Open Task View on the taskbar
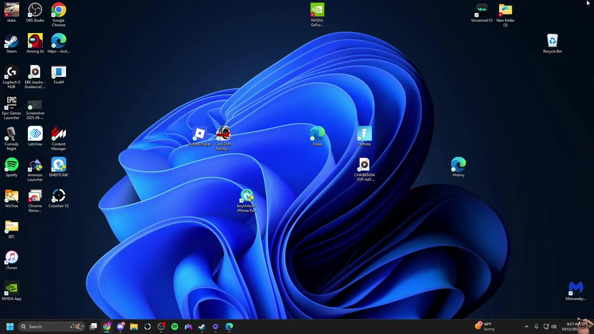Image resolution: width=594 pixels, height=334 pixels. [x=93, y=327]
